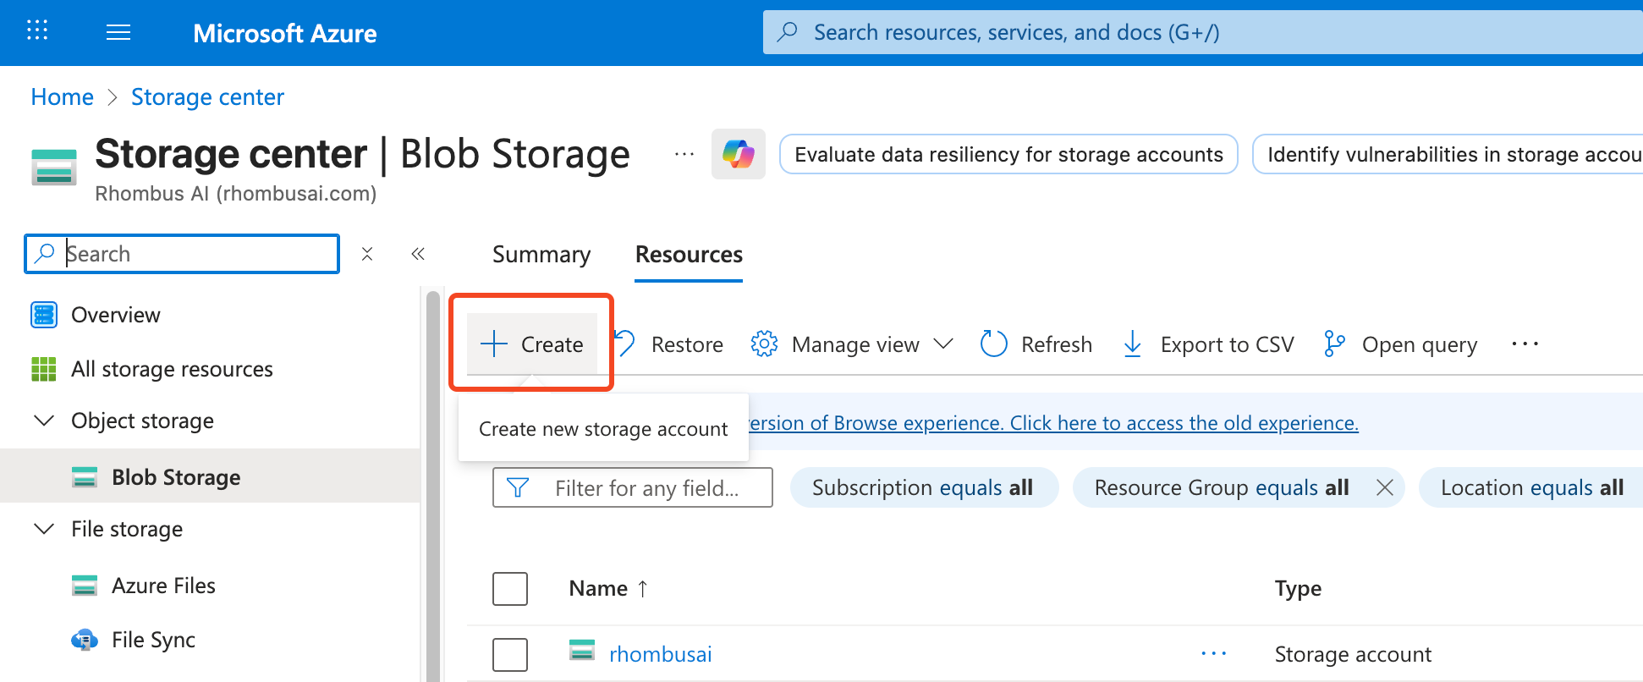Image resolution: width=1643 pixels, height=682 pixels.
Task: Select Evaluate data resiliency suggestion
Action: click(1008, 154)
